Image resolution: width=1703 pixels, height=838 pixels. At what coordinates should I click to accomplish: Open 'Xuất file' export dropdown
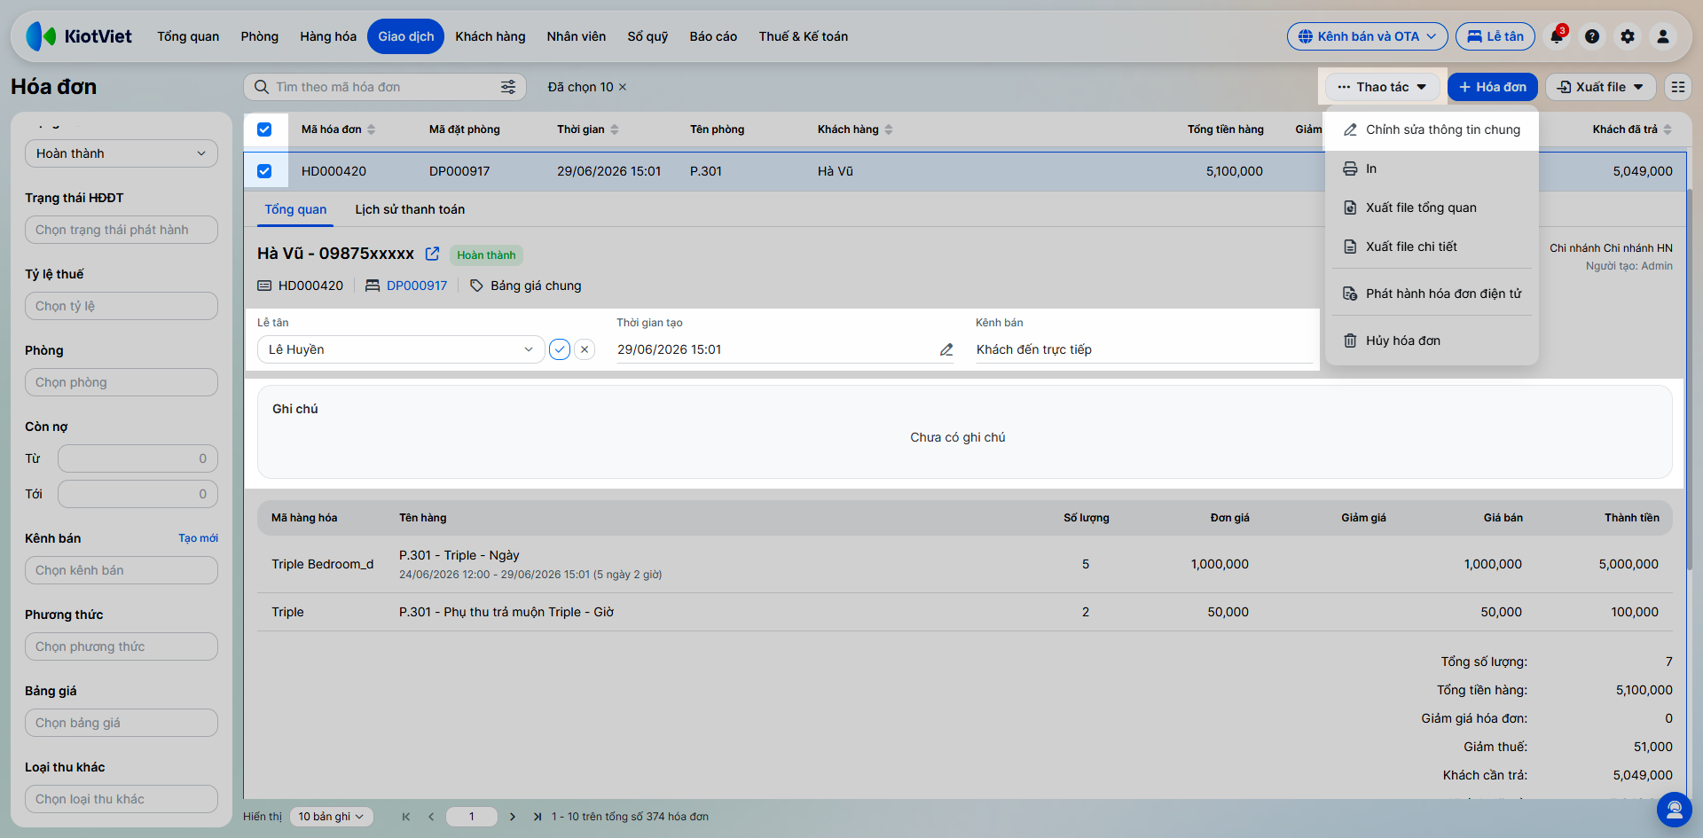(x=1601, y=87)
